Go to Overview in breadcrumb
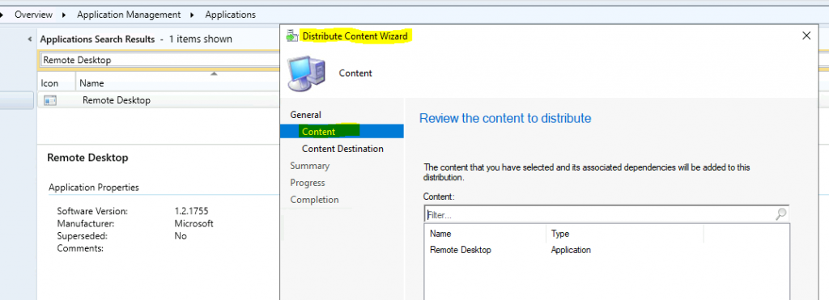Viewport: 829px width, 300px height. (34, 15)
